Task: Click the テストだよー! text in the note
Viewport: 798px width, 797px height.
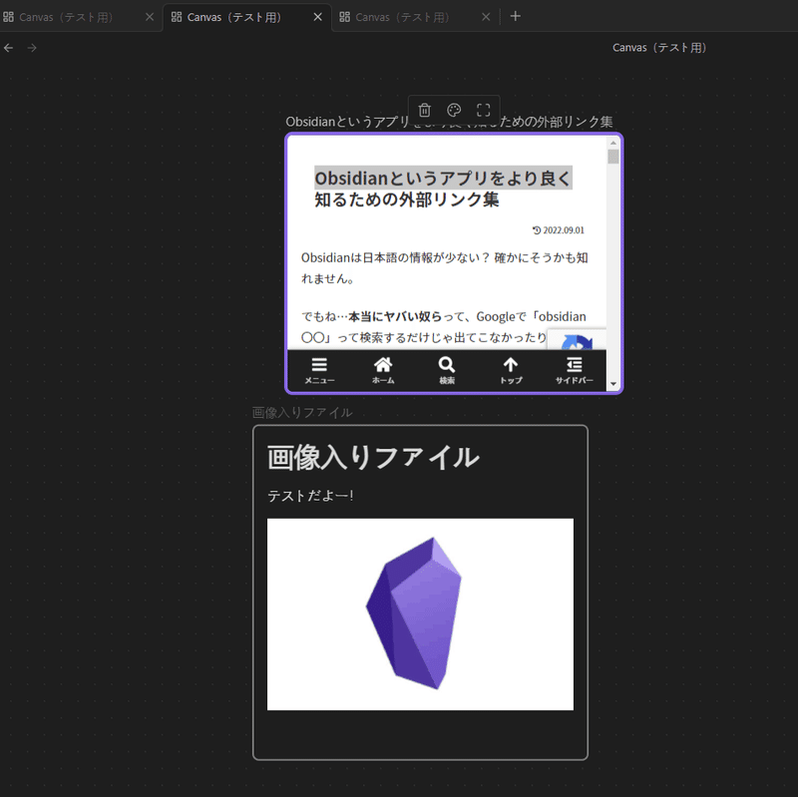Action: tap(310, 496)
